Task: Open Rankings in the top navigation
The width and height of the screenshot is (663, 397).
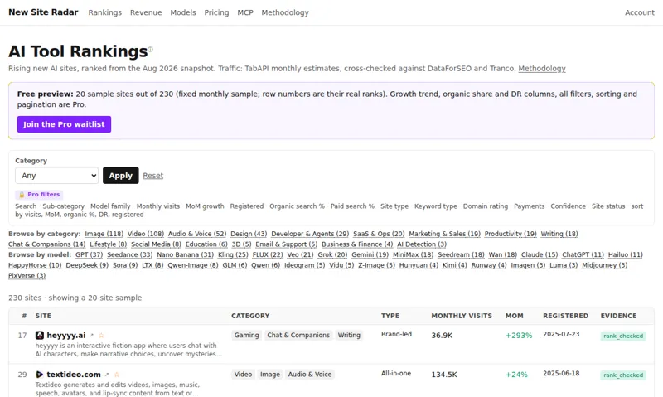Action: [x=105, y=12]
